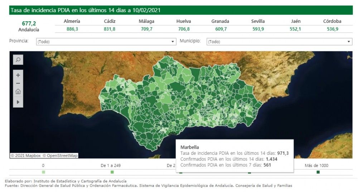The image size is (358, 192).
Task: Select the Almería province header
Action: [72, 21]
